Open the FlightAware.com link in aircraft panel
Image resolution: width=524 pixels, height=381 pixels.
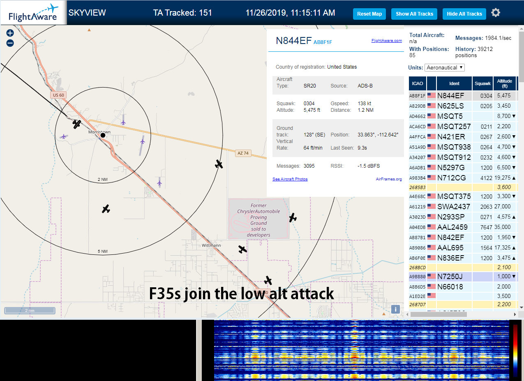point(386,41)
